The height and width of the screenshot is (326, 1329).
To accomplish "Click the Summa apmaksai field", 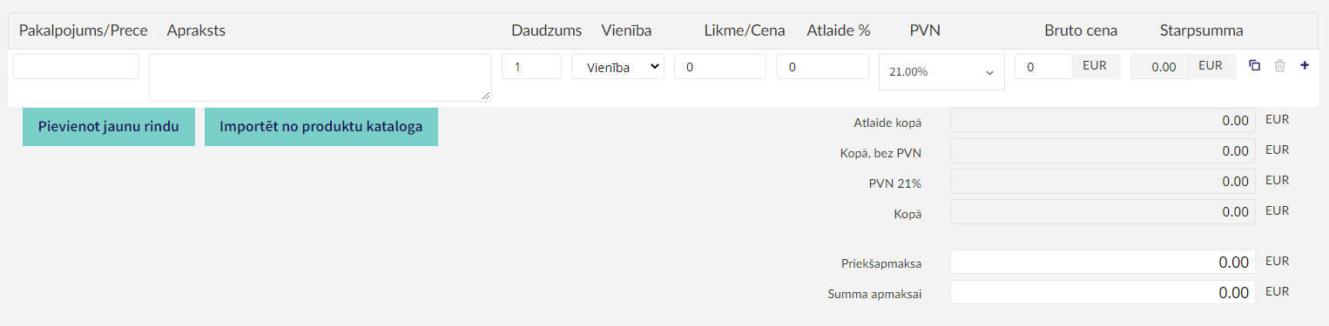I will coord(1103,293).
